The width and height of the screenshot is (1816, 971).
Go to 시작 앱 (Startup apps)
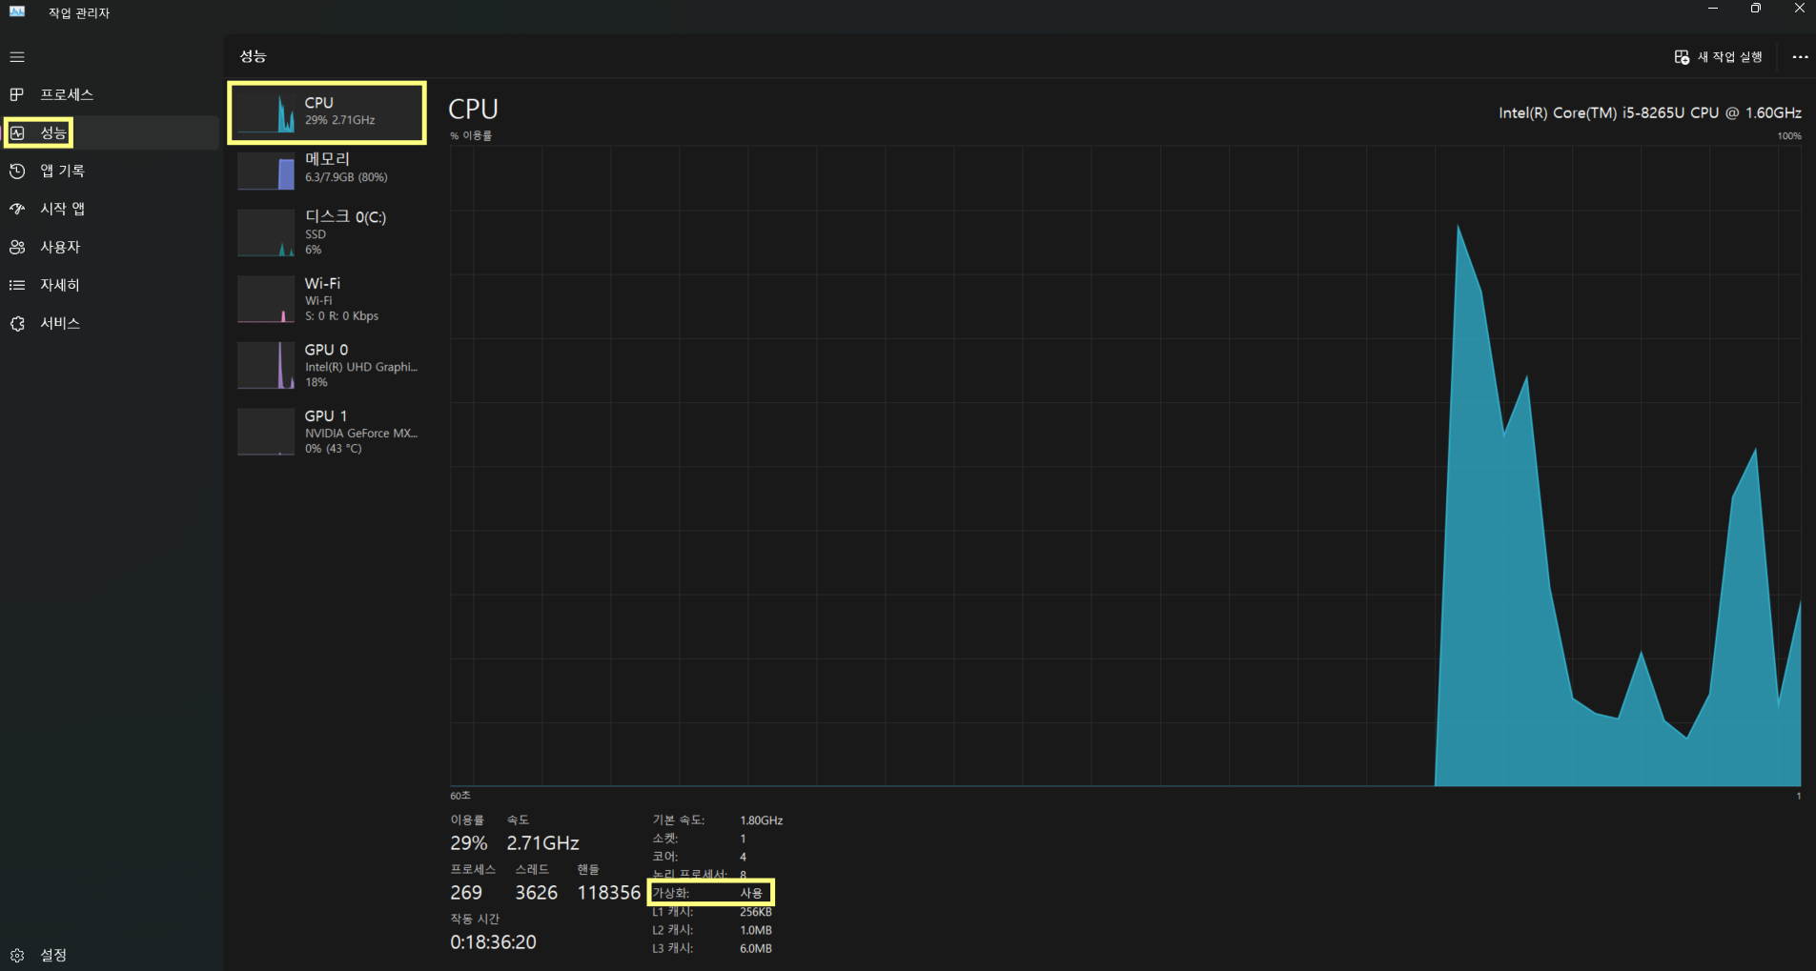111,209
